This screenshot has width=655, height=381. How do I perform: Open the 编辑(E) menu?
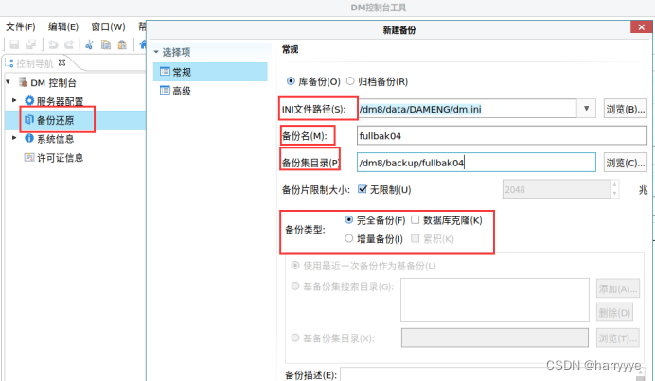pyautogui.click(x=63, y=27)
